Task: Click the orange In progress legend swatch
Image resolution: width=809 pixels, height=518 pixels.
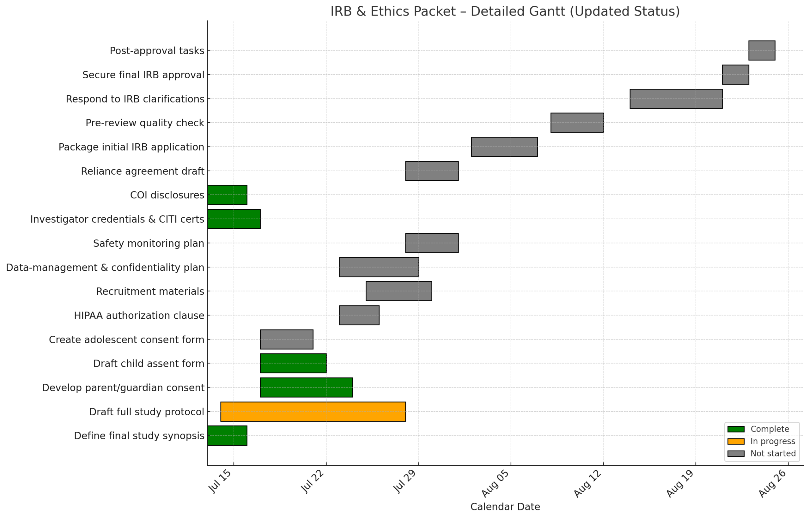Action: 736,441
